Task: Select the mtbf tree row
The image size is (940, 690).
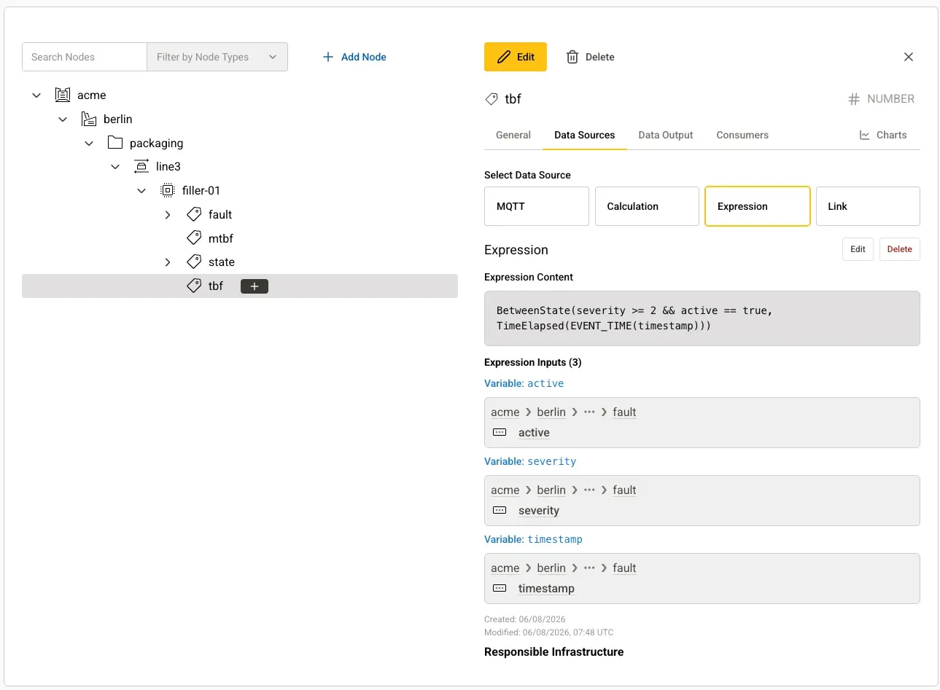Action: coord(240,238)
